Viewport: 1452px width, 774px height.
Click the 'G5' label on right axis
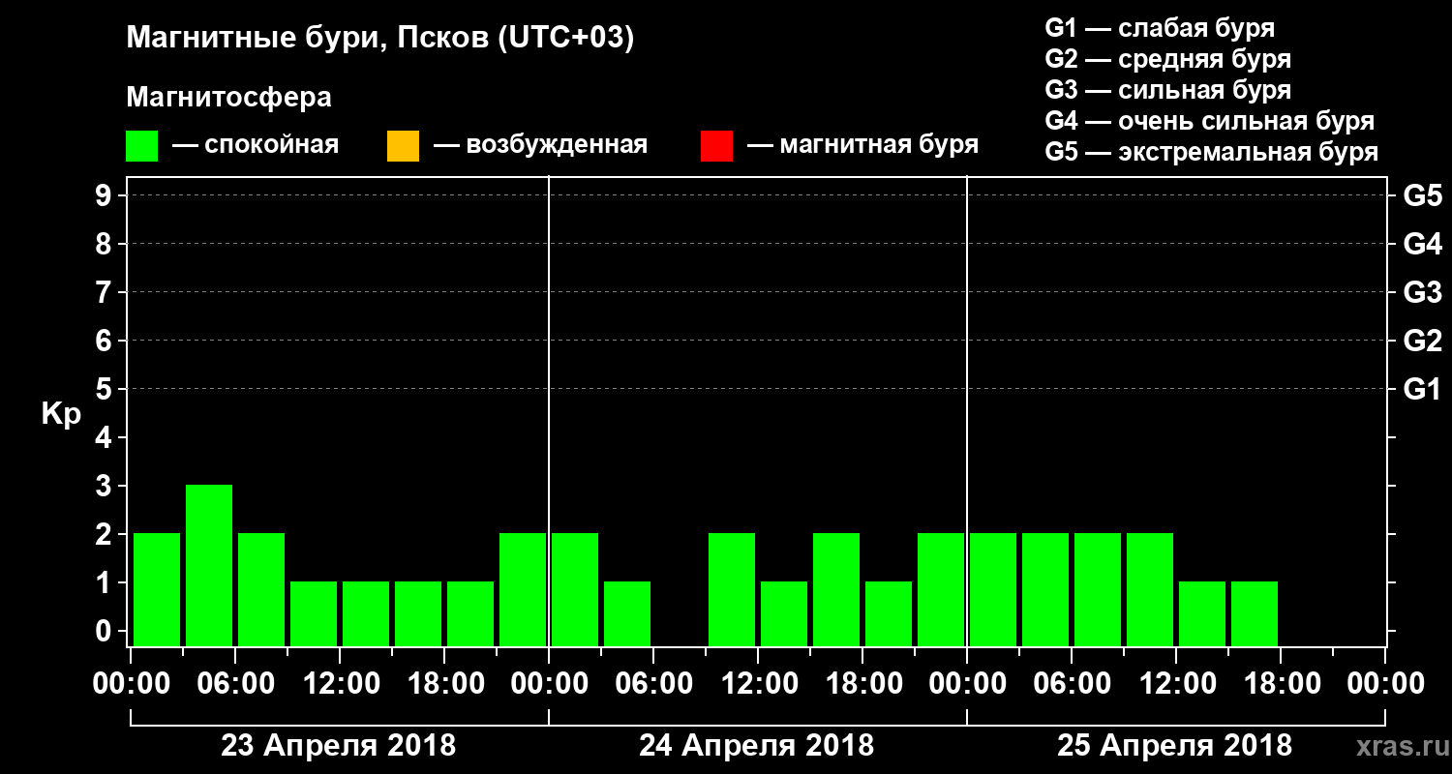tap(1422, 195)
